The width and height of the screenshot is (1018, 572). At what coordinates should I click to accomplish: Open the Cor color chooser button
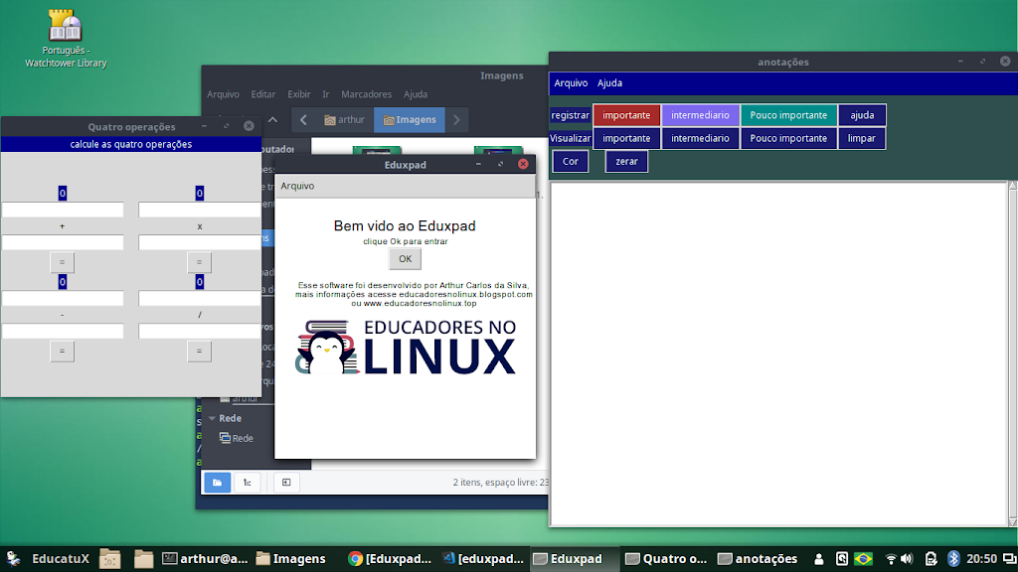pos(571,162)
